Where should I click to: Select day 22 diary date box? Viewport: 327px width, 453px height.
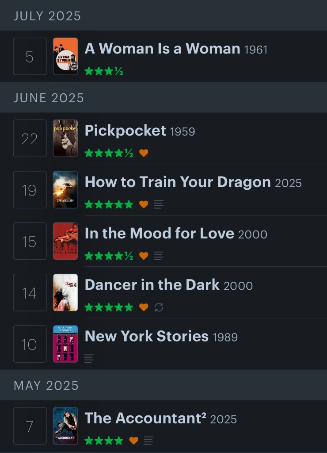(30, 138)
